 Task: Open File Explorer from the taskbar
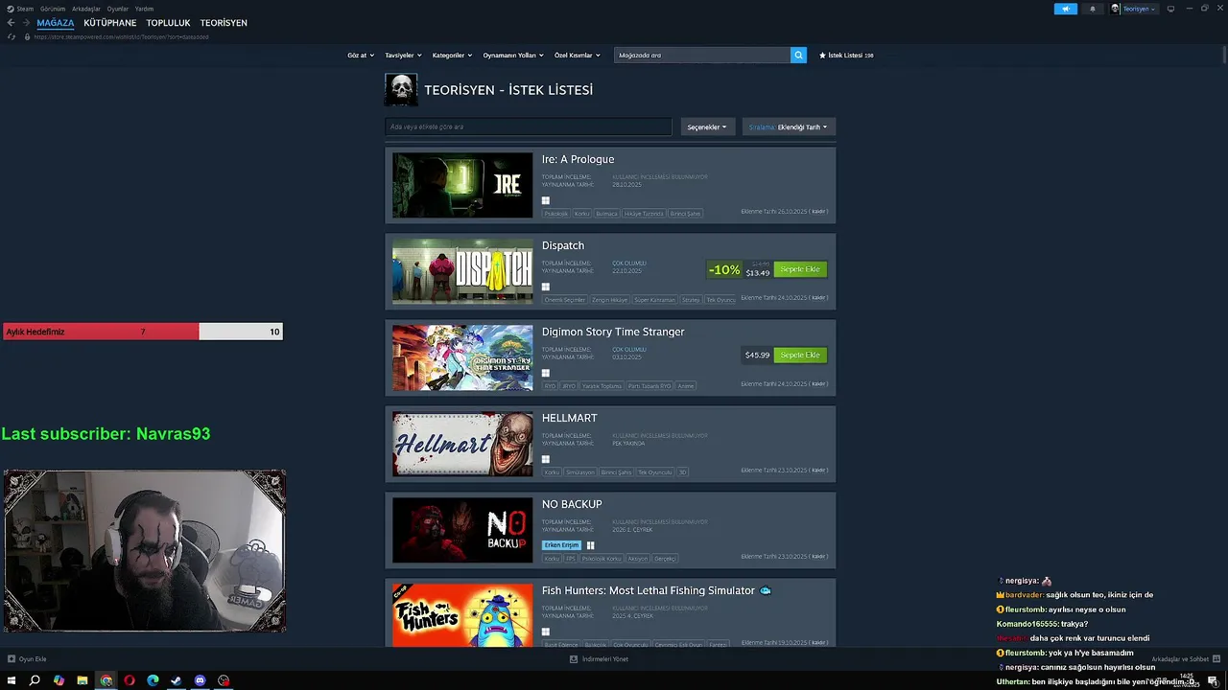coord(83,680)
